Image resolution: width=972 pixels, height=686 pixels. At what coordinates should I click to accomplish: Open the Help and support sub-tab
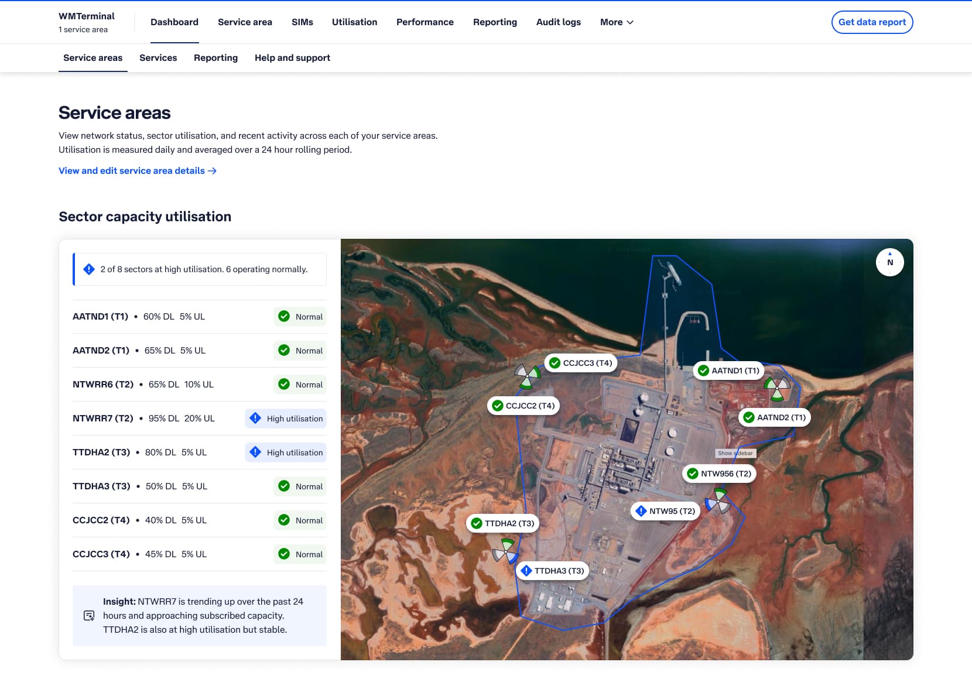(x=292, y=58)
